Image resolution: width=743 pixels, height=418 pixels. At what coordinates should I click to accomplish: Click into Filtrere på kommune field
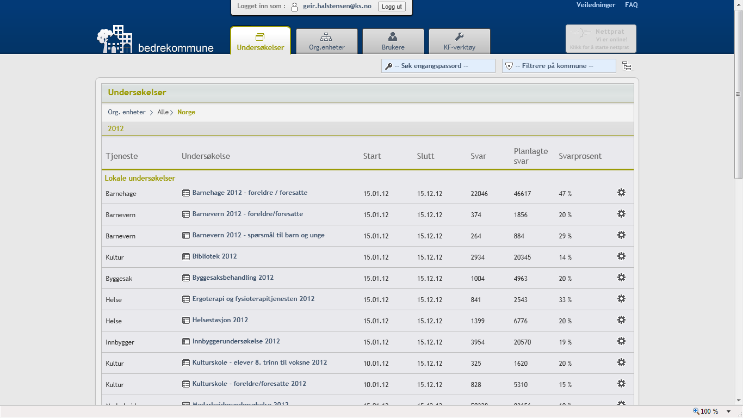pyautogui.click(x=559, y=66)
